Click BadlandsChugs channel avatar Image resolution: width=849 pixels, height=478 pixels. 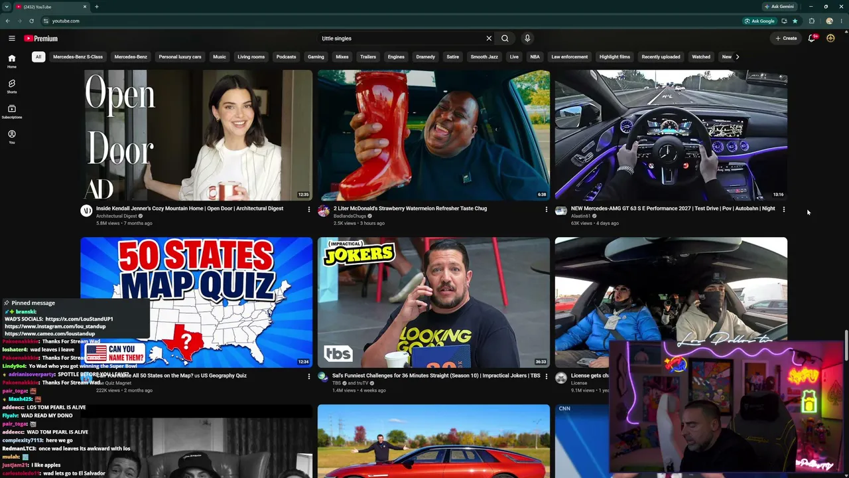[x=324, y=211]
